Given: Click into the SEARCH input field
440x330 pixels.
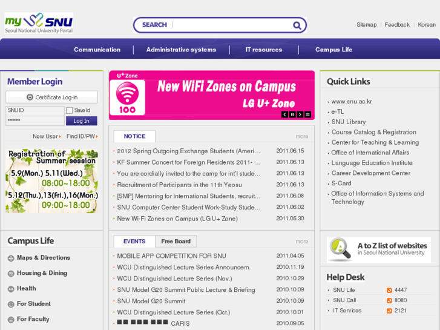Looking at the screenshot, I should 232,25.
